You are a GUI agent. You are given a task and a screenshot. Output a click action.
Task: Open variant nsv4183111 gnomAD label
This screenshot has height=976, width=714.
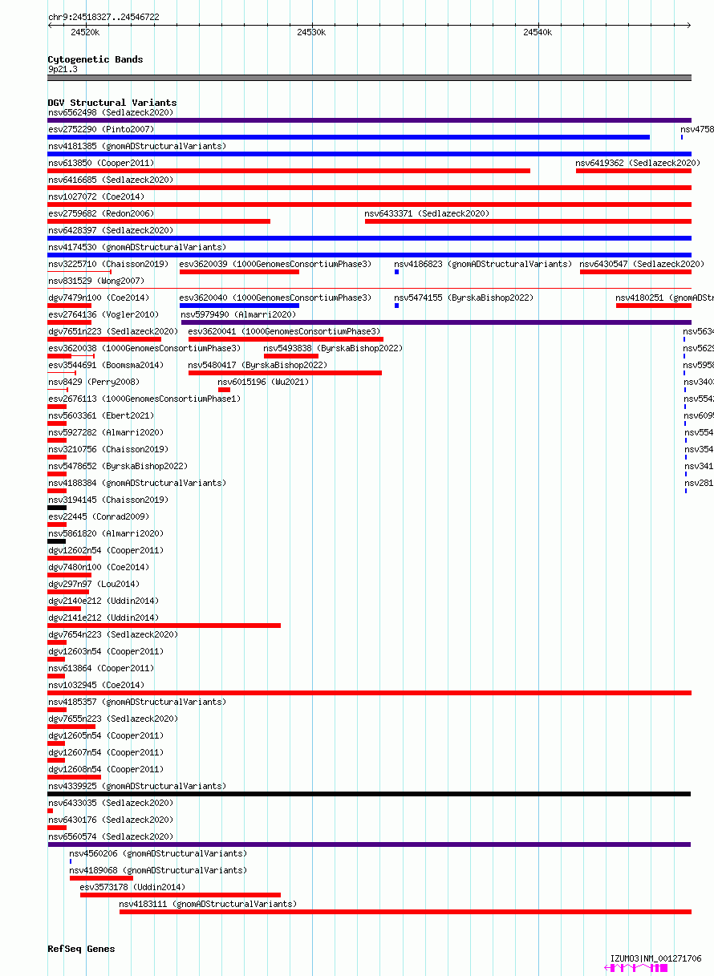coord(208,904)
